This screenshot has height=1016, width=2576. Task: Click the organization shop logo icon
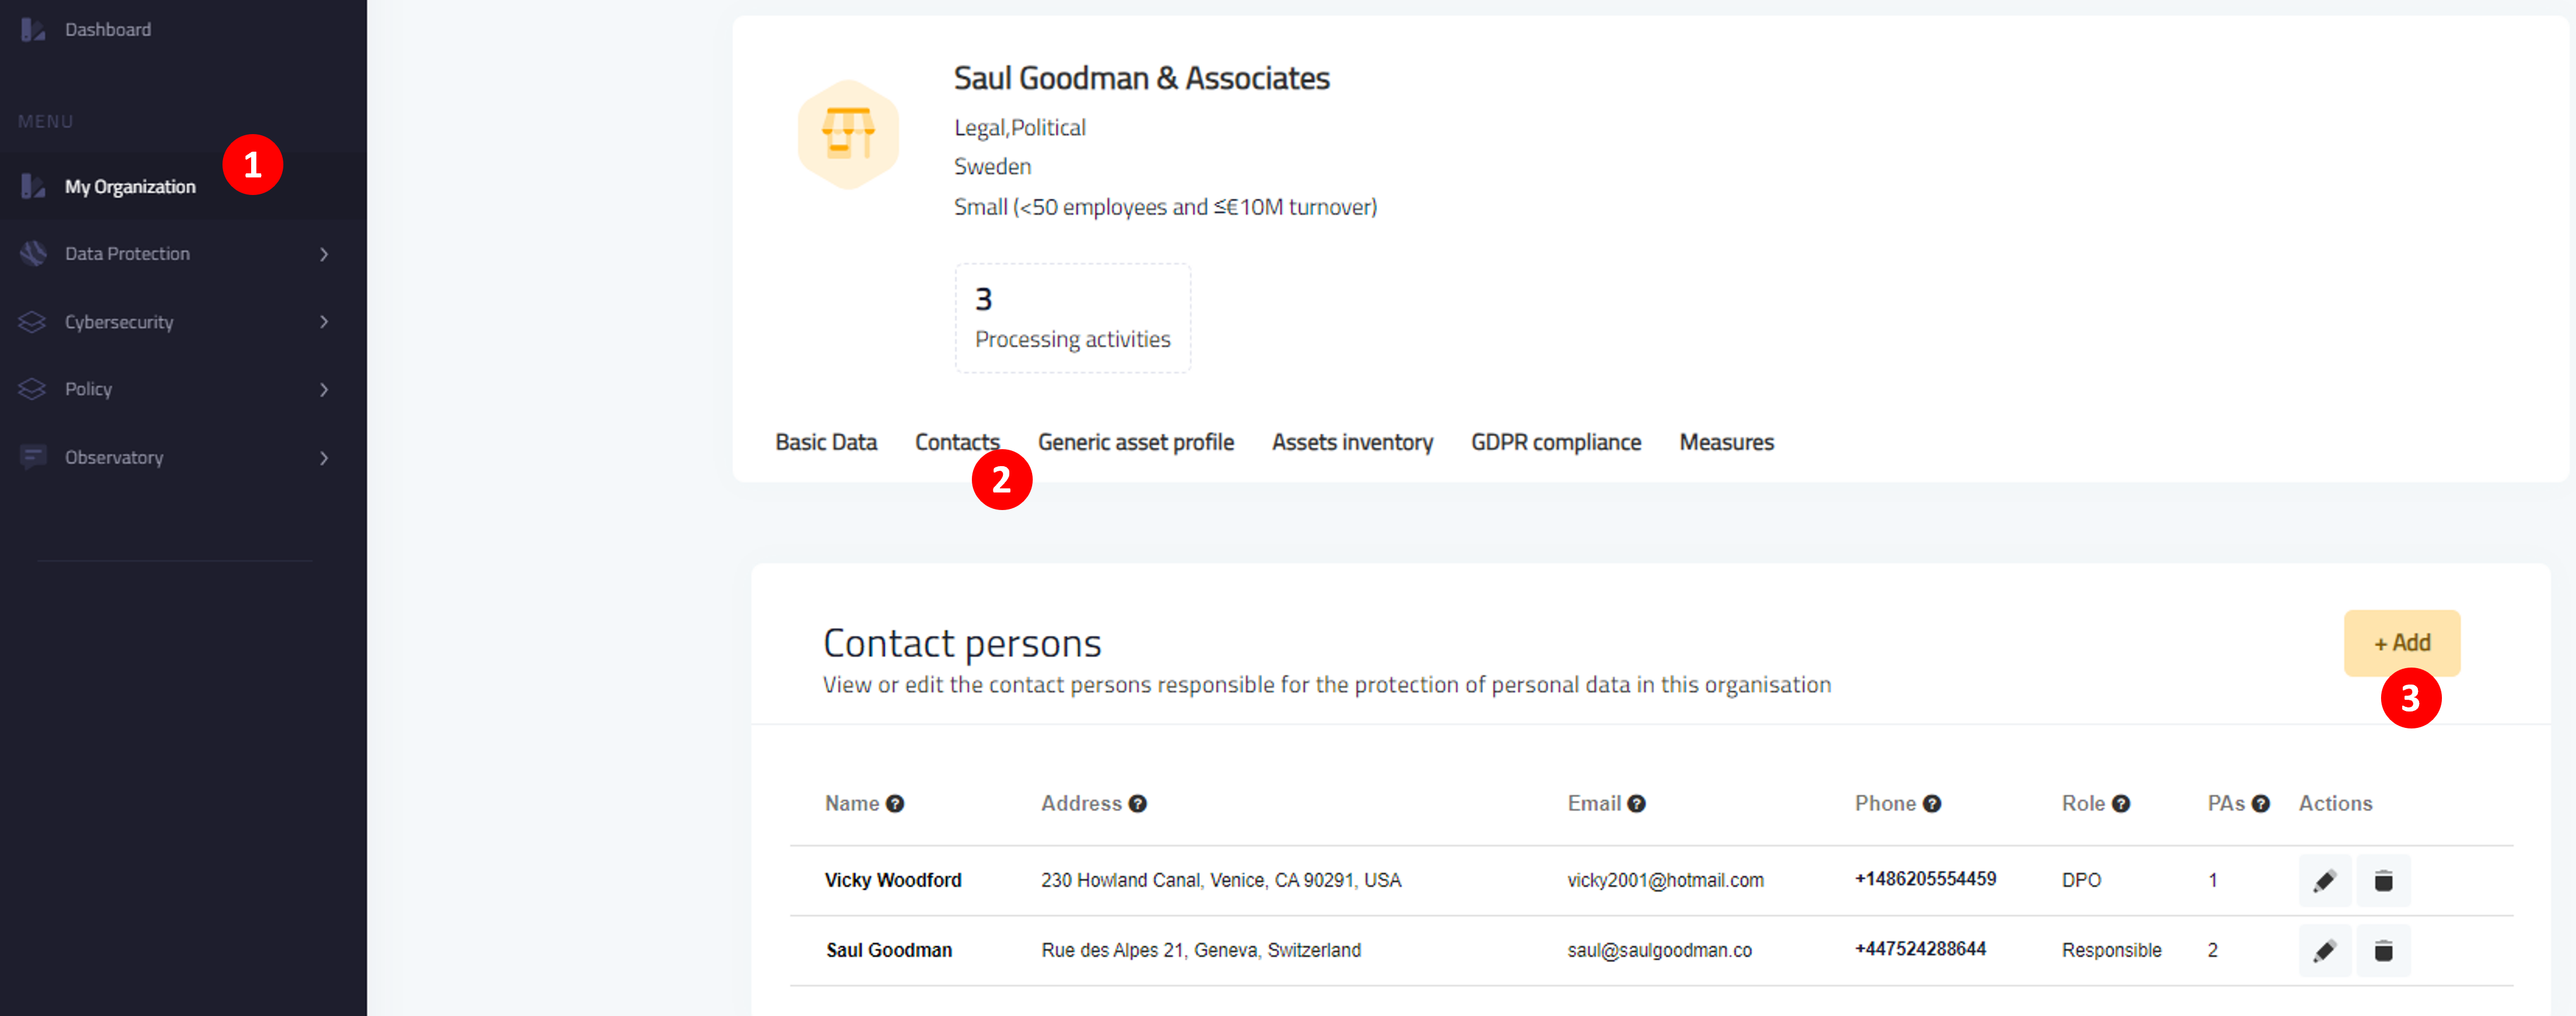(x=848, y=135)
